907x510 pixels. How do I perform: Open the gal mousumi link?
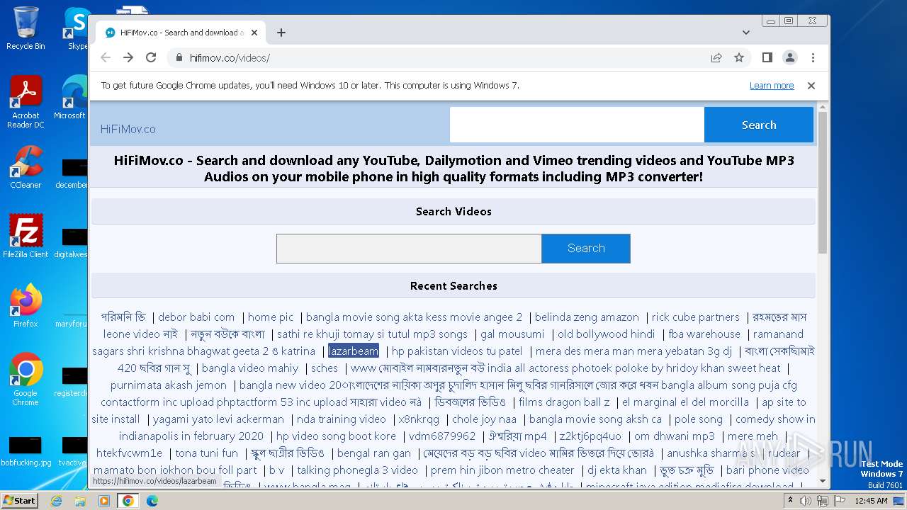tap(513, 334)
